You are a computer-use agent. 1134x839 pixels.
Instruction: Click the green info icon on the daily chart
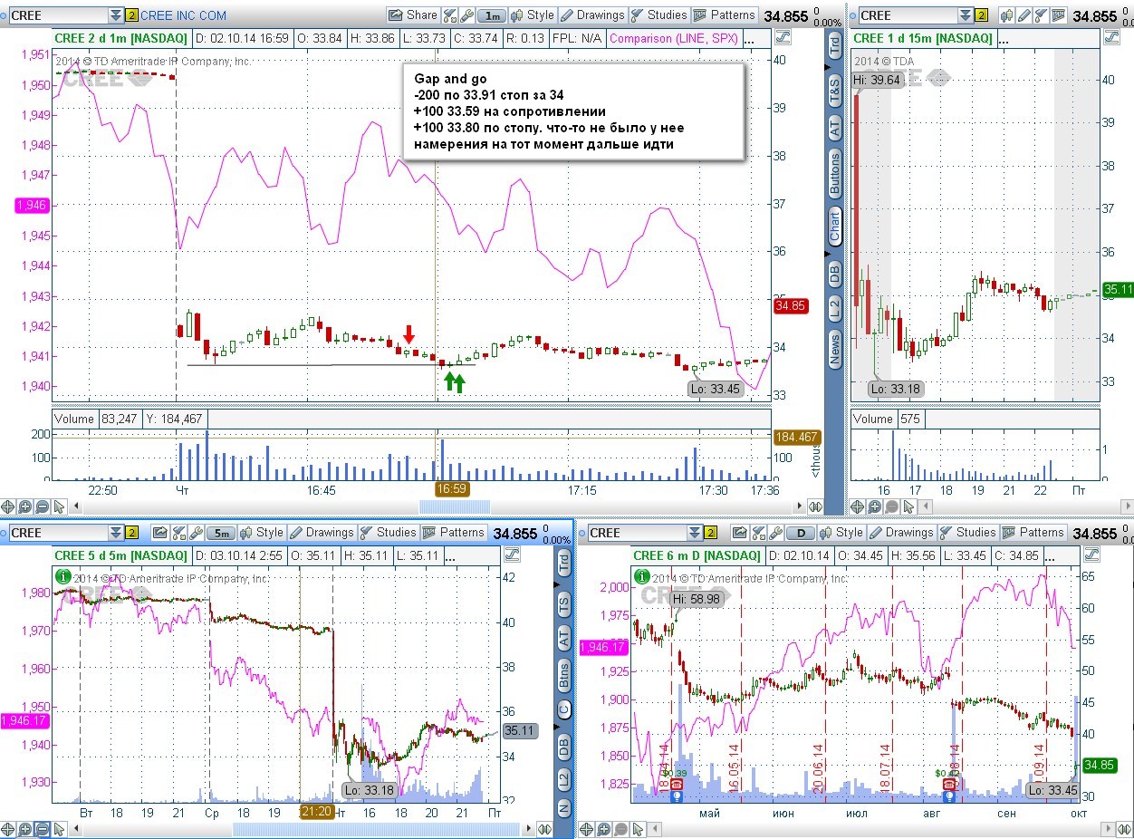[643, 575]
